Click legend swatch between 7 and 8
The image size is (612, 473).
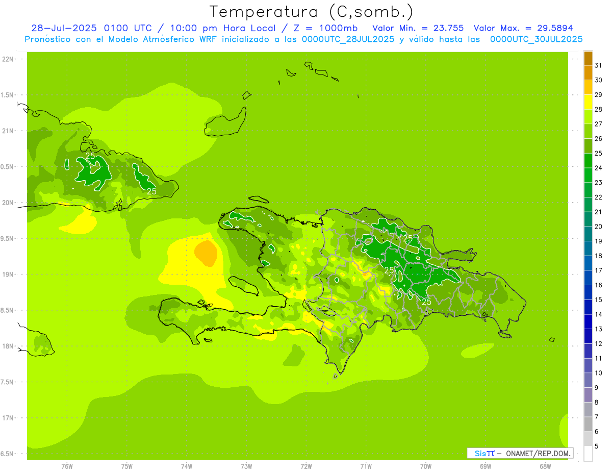click(588, 409)
